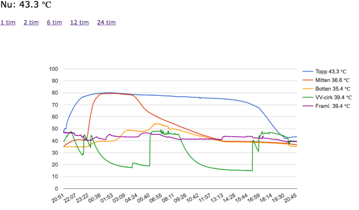
Task: Select the Botten 35.4 °C legend label
Action: point(333,88)
